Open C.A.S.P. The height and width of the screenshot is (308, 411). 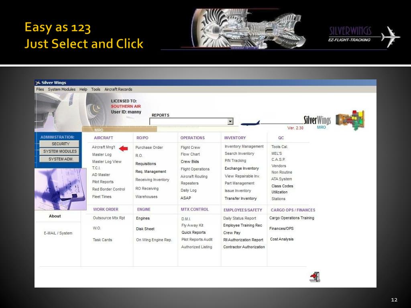coord(279,160)
